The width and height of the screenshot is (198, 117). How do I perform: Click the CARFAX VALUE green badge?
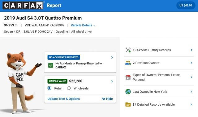pos(58,81)
